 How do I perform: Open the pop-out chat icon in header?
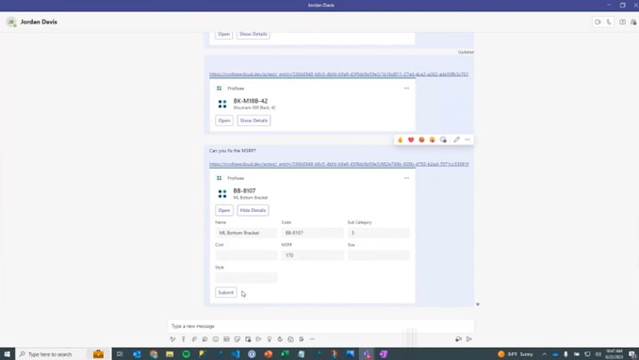click(x=622, y=22)
